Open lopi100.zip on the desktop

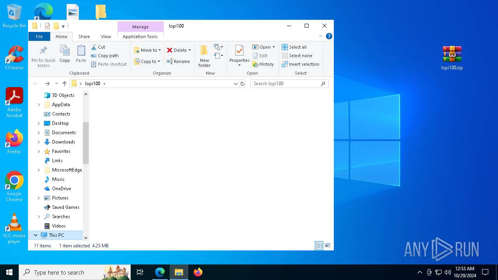pos(452,58)
